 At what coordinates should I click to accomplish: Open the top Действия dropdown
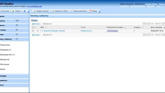coord(36,24)
